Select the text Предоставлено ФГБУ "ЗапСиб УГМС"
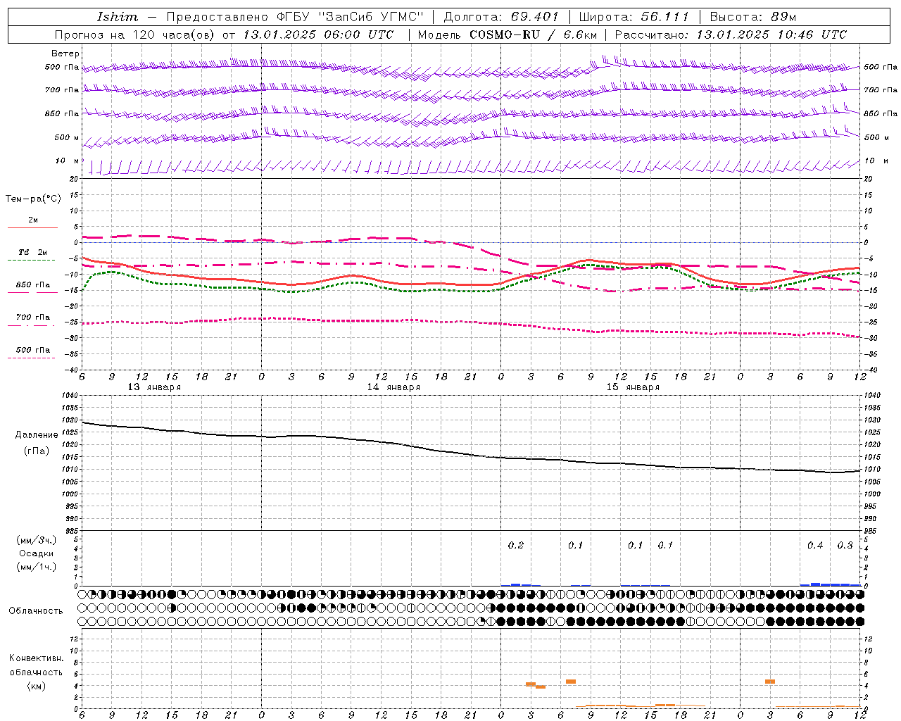The width and height of the screenshot is (901, 721). (x=294, y=17)
